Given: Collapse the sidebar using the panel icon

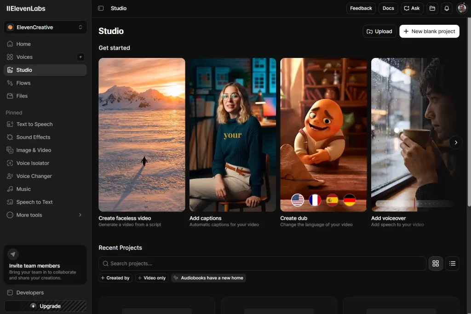Looking at the screenshot, I should point(101,8).
